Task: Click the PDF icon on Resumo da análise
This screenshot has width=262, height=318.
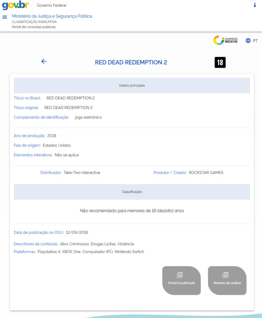Action: tap(225, 275)
